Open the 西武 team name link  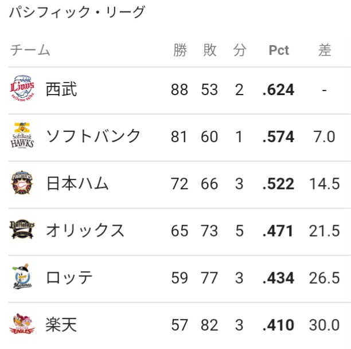click(x=61, y=89)
